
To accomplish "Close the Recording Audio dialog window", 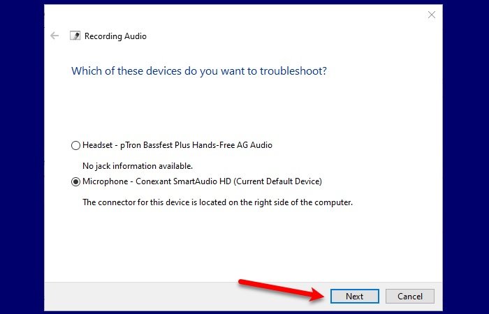I will click(x=432, y=14).
